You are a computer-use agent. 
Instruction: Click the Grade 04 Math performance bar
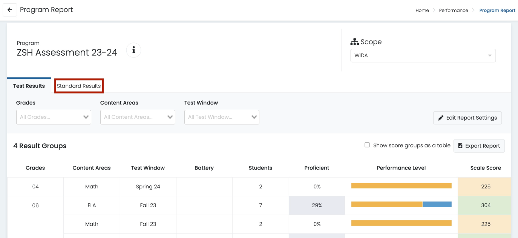pos(402,186)
